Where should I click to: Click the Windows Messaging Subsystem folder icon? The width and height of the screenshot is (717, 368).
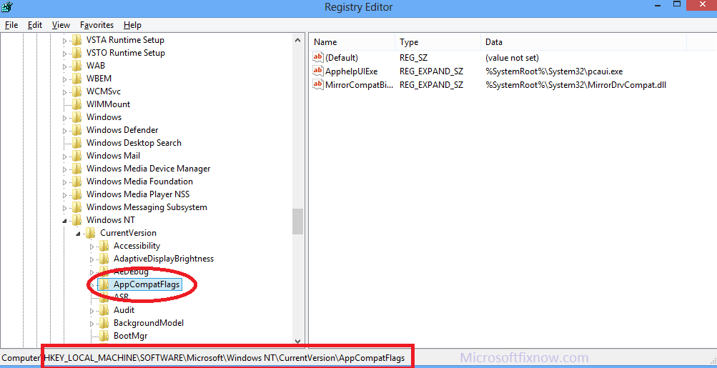pyautogui.click(x=77, y=207)
